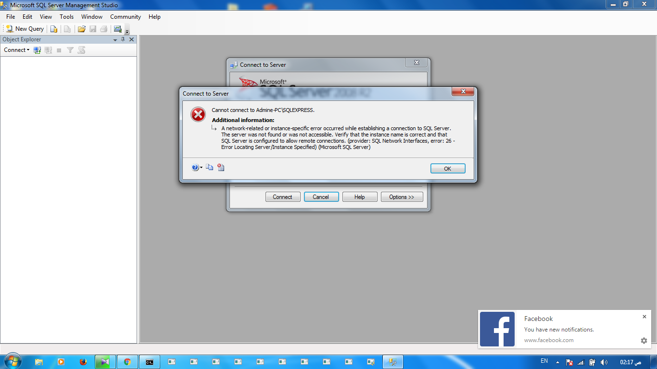Dismiss the Facebook notification
The image size is (657, 369).
[x=644, y=317]
